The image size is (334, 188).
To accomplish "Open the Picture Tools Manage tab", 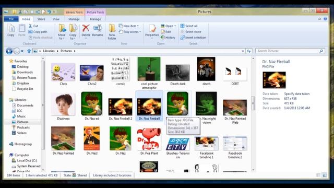I will (x=95, y=19).
